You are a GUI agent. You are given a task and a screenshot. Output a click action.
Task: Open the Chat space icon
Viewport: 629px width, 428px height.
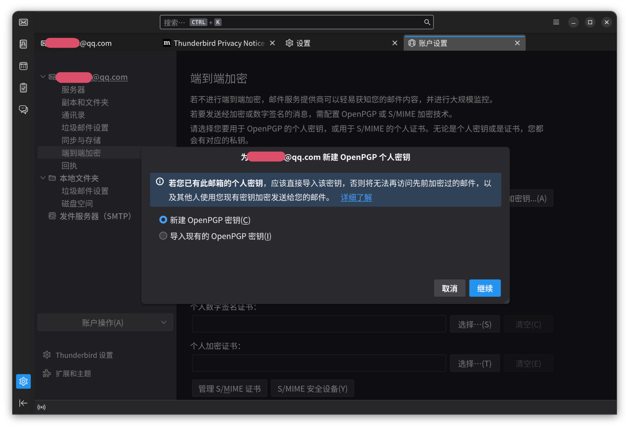tap(23, 109)
